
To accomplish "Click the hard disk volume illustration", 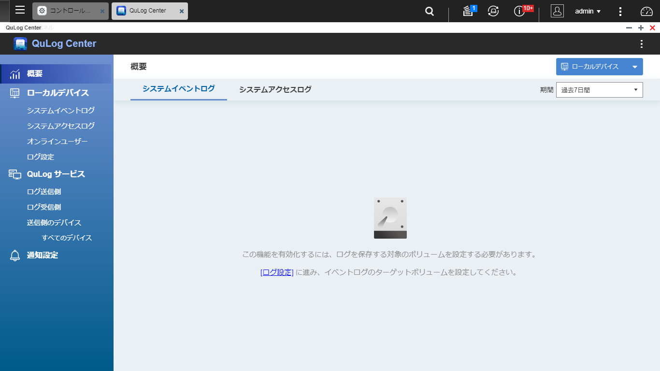I will [x=390, y=218].
